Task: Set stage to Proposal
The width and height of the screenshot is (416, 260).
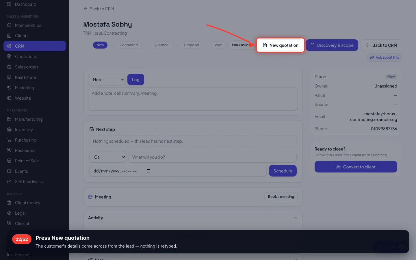Action: pyautogui.click(x=192, y=45)
